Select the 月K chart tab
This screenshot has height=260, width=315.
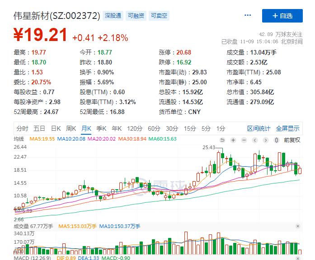point(86,128)
